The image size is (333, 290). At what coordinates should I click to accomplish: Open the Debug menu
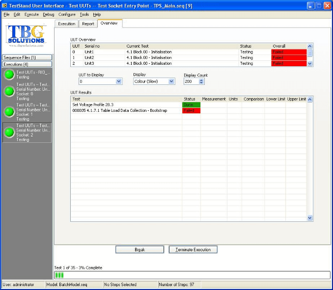coord(49,15)
